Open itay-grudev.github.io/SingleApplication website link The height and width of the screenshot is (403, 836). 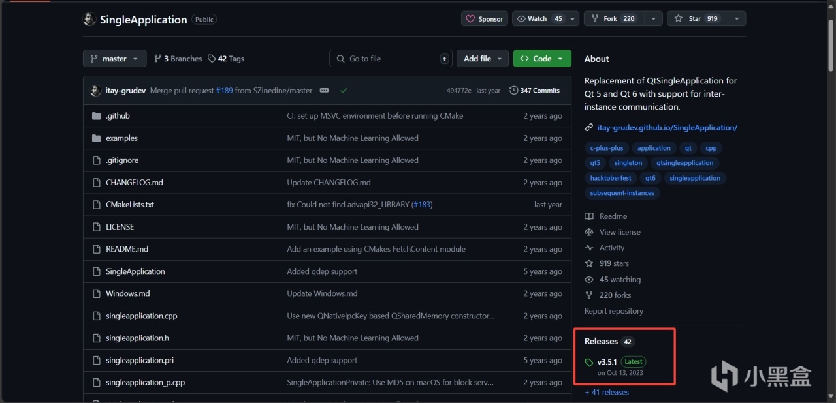667,128
